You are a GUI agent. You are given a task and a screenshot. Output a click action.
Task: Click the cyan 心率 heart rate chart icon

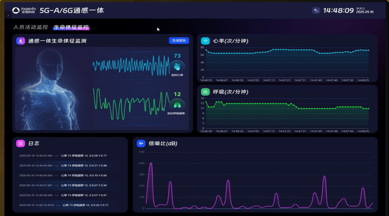(x=205, y=40)
